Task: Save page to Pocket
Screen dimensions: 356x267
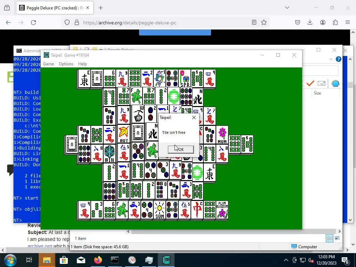Action: pos(298,23)
